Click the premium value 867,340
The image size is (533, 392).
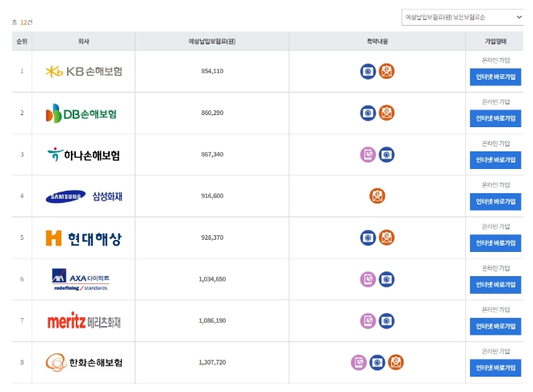click(212, 155)
